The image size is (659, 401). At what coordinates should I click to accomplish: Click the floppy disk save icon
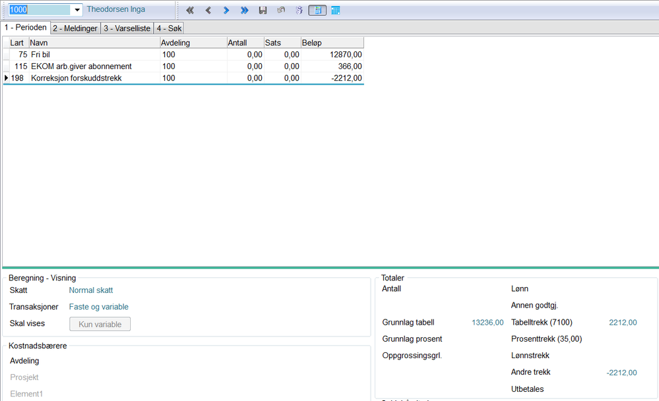[263, 11]
